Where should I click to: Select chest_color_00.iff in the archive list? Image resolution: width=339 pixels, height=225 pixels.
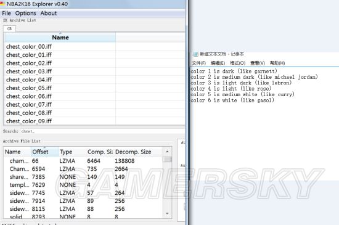pyautogui.click(x=60, y=46)
